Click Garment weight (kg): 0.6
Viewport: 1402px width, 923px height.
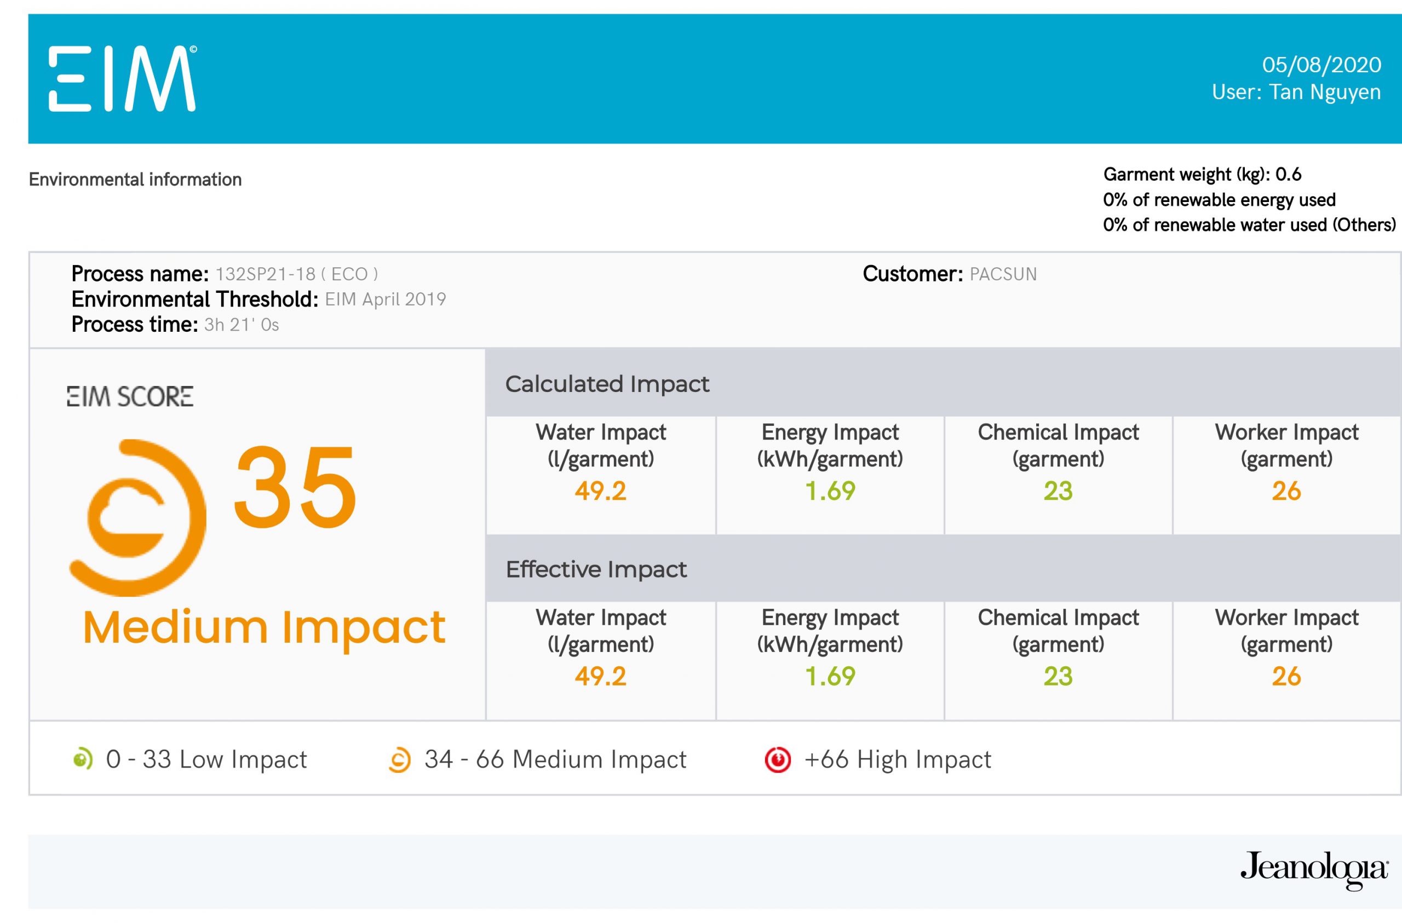point(1202,174)
